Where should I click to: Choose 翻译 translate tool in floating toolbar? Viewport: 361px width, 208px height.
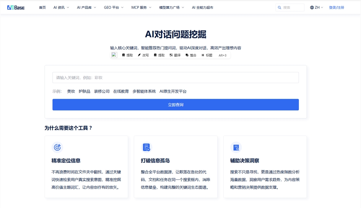point(175,55)
